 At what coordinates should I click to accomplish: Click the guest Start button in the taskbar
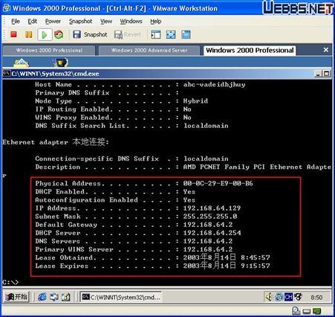click(16, 297)
